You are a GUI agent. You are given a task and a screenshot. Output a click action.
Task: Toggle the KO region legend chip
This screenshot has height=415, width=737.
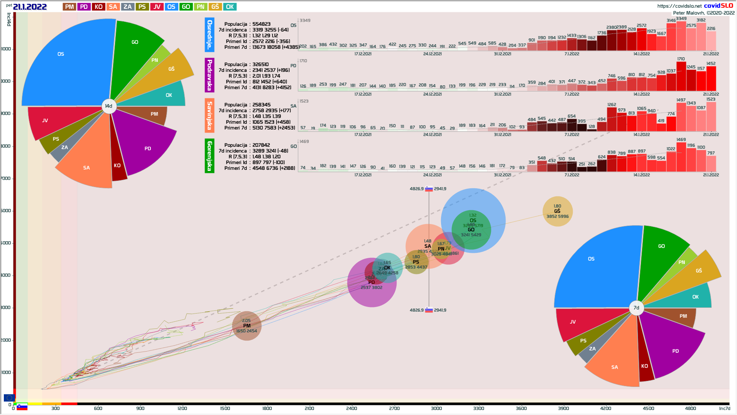[x=99, y=7]
